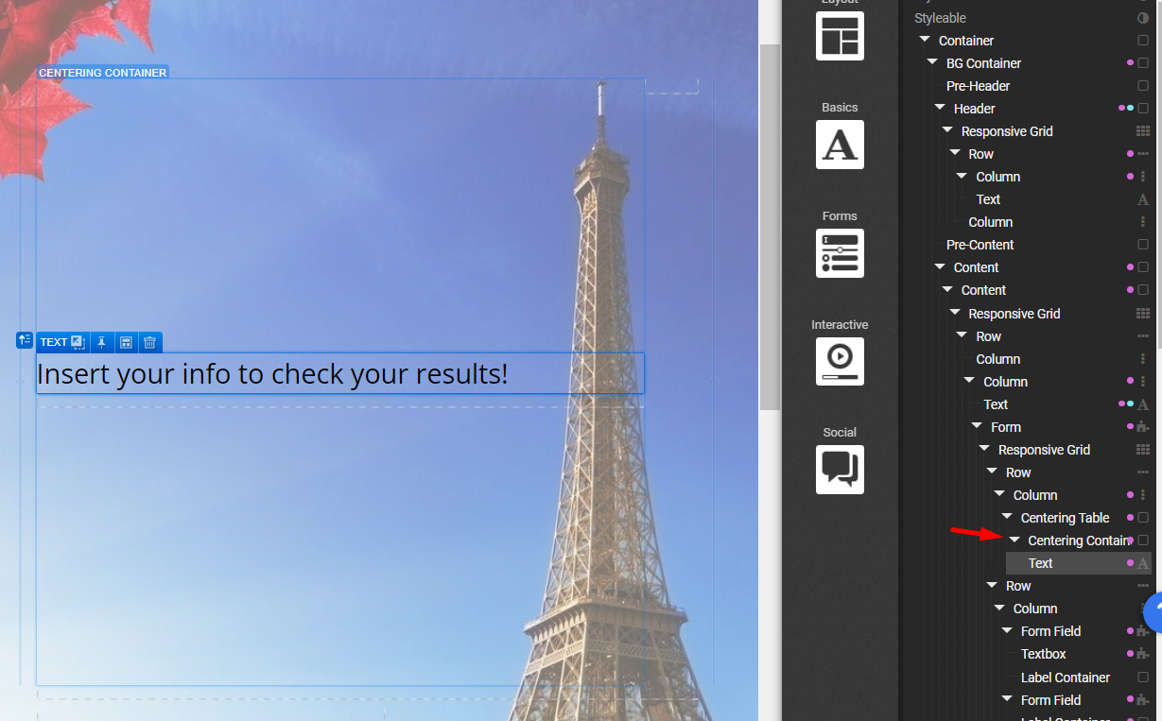Image resolution: width=1162 pixels, height=721 pixels.
Task: Click the puzzle icon in the Form row
Action: coord(1143,427)
